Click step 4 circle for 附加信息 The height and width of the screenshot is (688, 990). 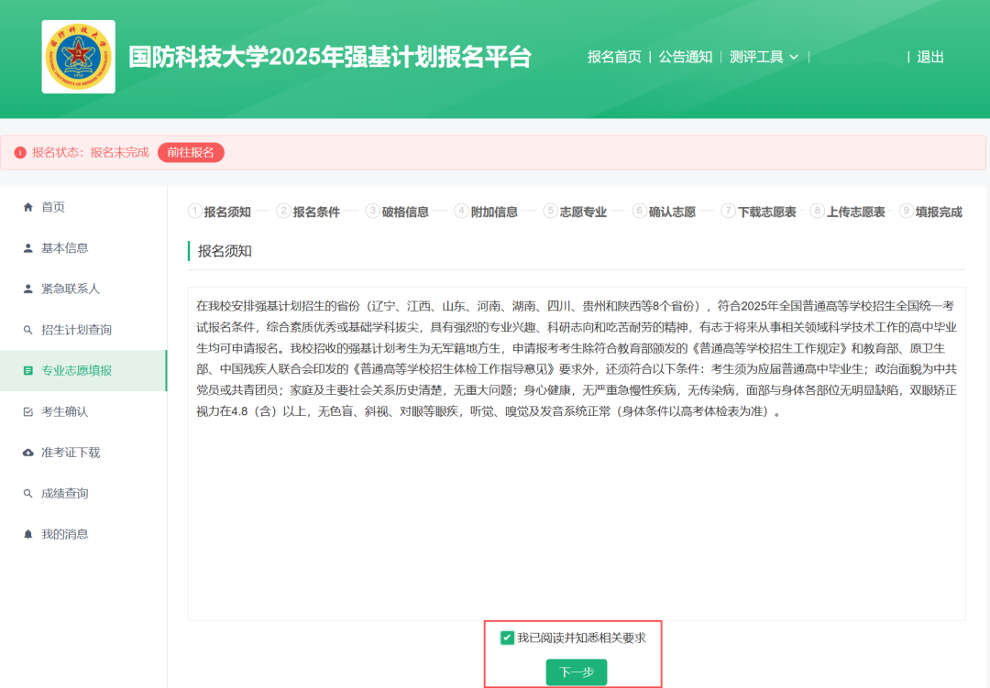coord(462,211)
